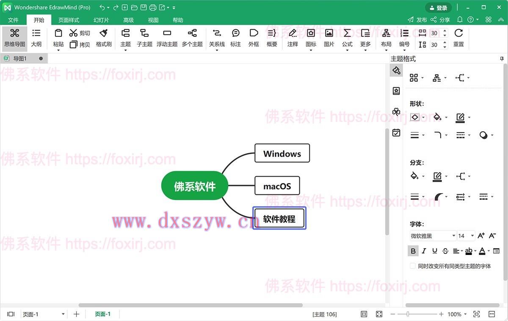The height and width of the screenshot is (321, 508).
Task: Toggle Strikethrough formatting
Action: click(445, 251)
